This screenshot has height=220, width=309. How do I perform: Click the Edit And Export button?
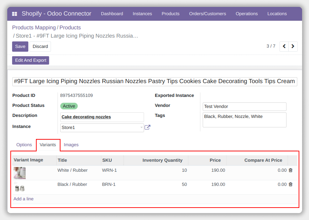coord(30,60)
